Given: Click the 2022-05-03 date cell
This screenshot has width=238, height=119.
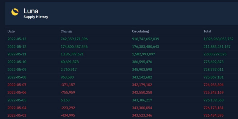Looking at the screenshot, I should 17,115.
